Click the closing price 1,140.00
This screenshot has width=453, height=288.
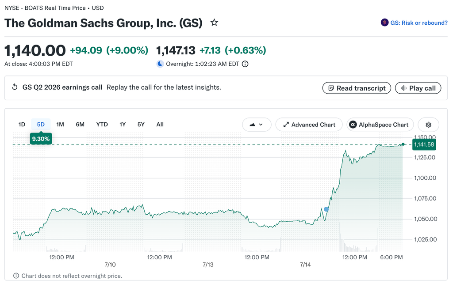click(x=35, y=50)
